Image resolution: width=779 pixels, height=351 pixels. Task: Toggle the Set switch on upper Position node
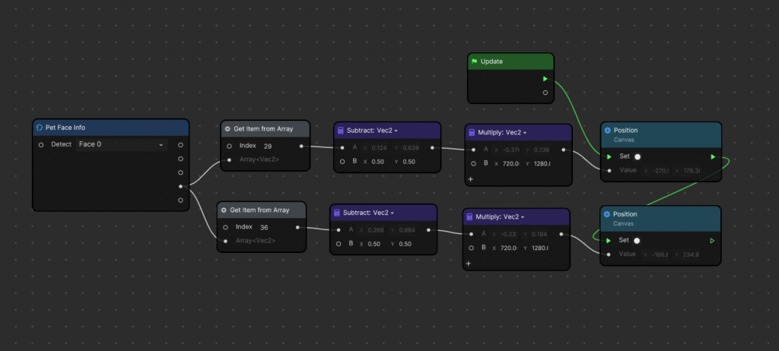click(x=638, y=157)
